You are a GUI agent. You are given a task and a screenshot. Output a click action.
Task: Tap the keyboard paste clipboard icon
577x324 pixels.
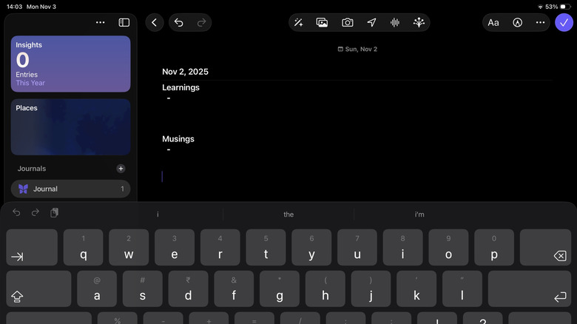[54, 212]
